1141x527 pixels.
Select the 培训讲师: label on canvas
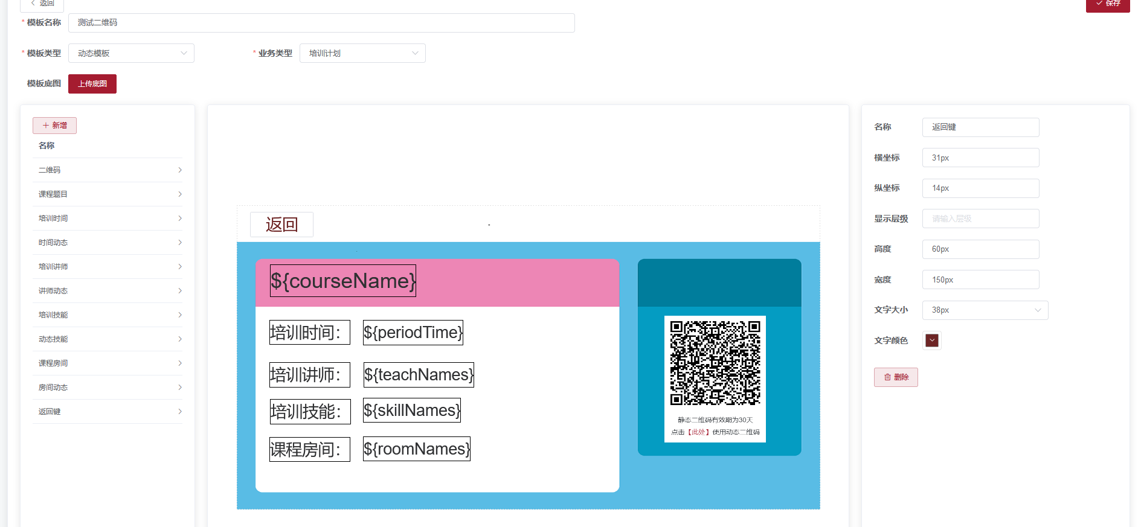pyautogui.click(x=310, y=375)
